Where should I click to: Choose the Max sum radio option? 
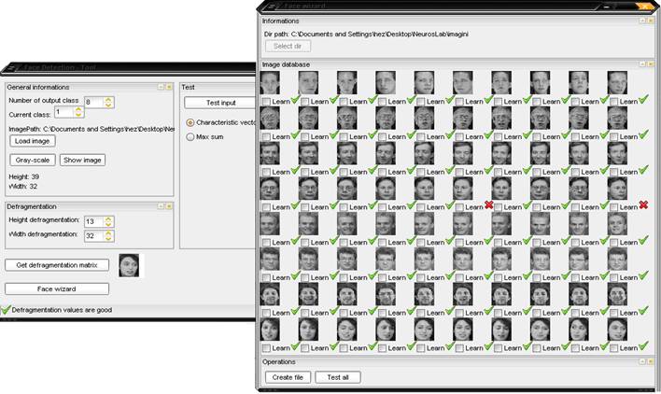[190, 136]
